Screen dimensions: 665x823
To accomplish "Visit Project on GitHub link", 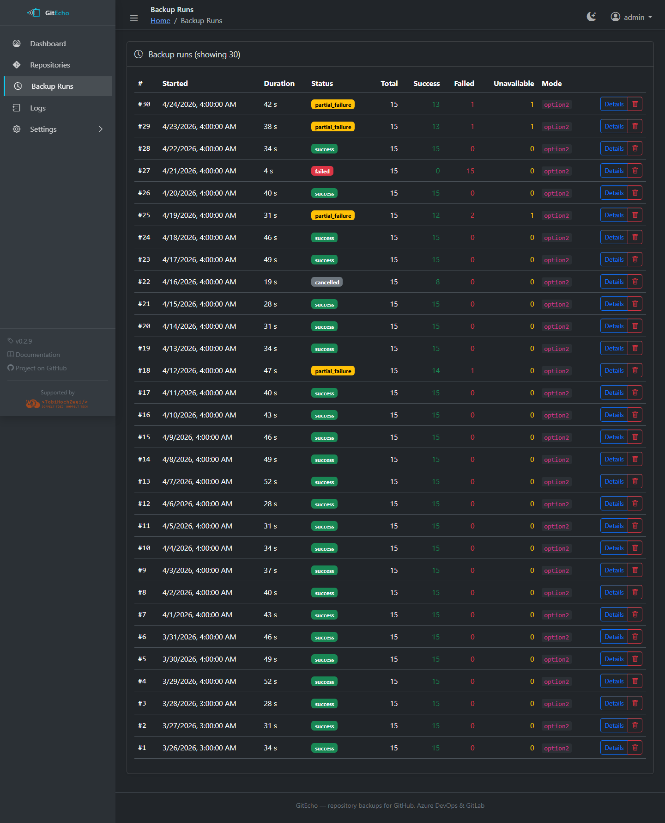I will click(41, 369).
